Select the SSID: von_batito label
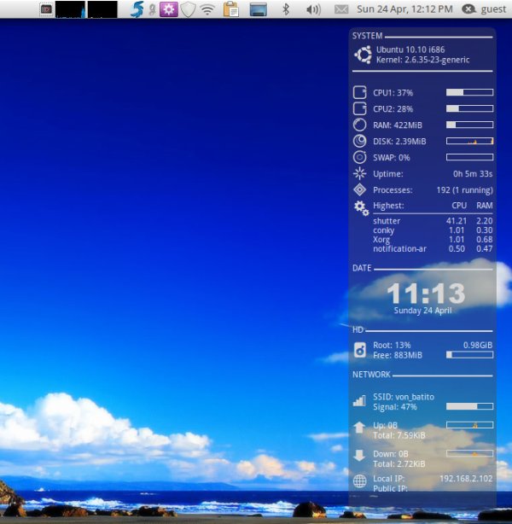Screen dimensions: 512x524 [x=404, y=397]
